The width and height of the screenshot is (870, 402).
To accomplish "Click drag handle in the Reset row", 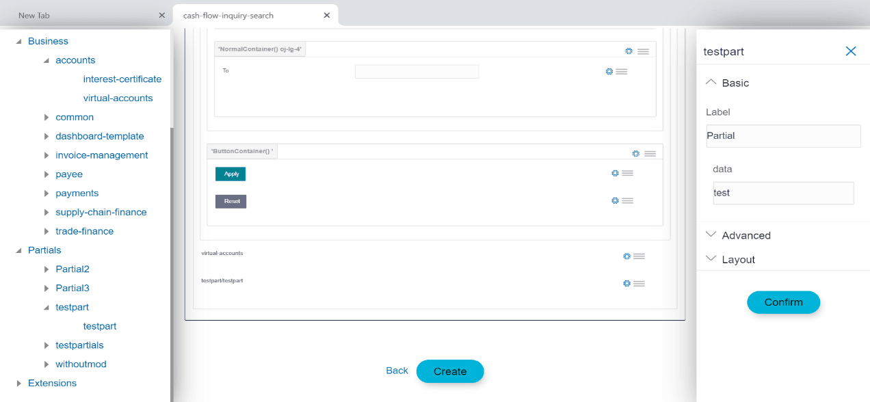I will pyautogui.click(x=627, y=200).
